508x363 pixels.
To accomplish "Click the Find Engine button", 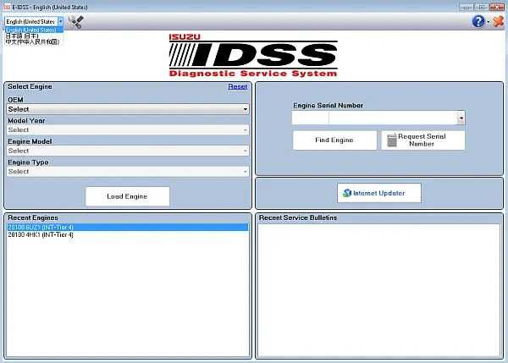I will [x=334, y=140].
